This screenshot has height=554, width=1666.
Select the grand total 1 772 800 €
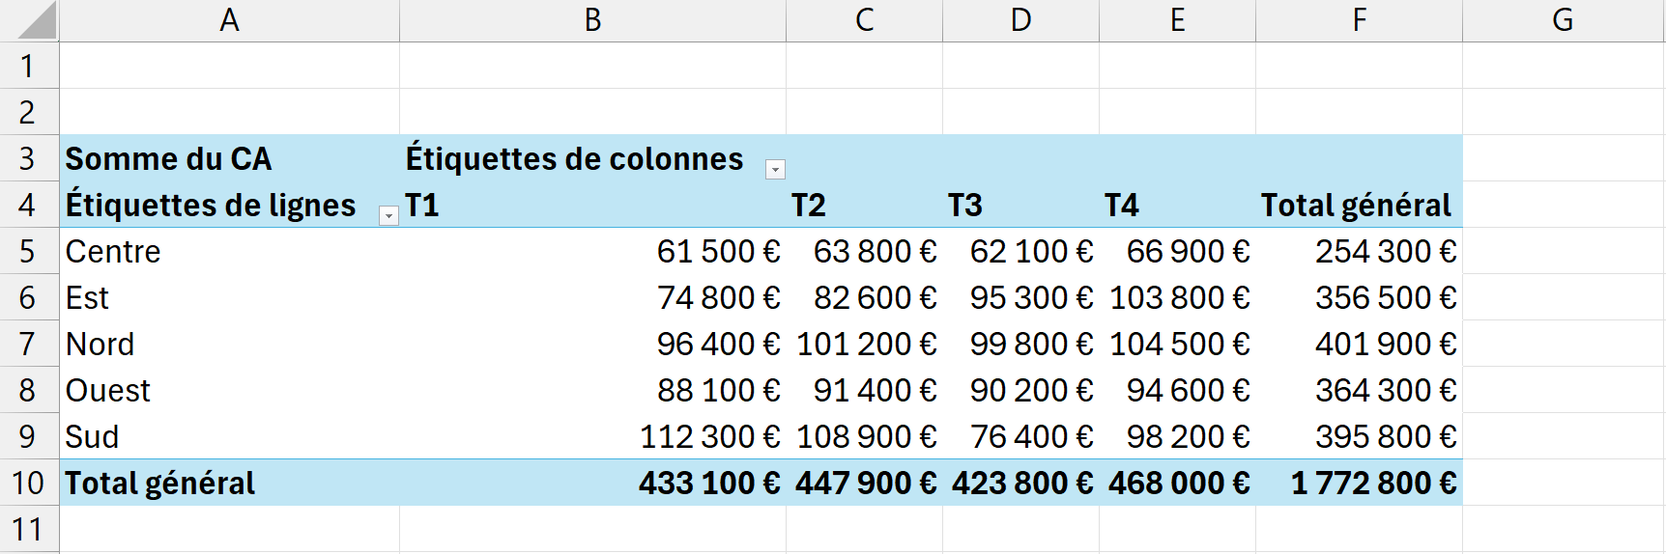1360,483
